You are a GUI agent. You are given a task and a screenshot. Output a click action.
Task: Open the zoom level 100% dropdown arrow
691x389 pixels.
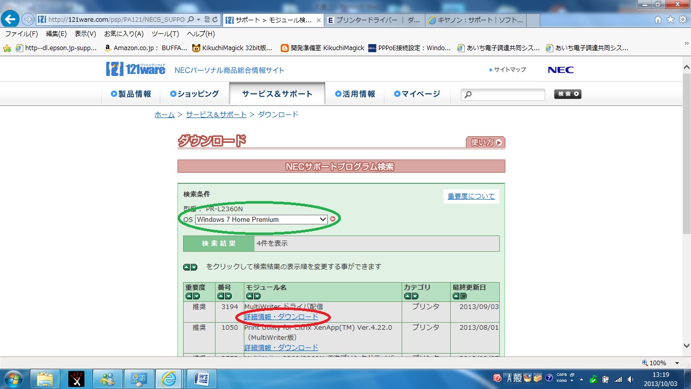pos(677,363)
